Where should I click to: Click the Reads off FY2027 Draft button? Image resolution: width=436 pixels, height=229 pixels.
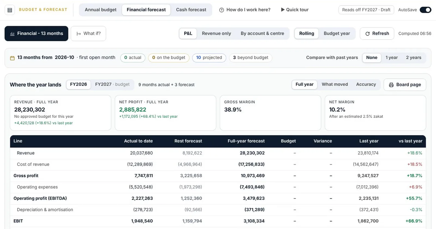[x=366, y=10]
